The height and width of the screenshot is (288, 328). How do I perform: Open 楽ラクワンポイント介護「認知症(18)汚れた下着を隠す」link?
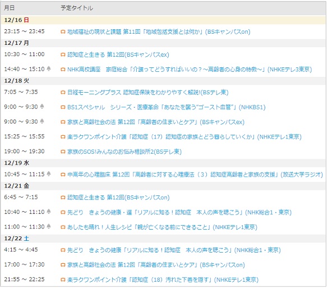pyautogui.click(x=163, y=280)
